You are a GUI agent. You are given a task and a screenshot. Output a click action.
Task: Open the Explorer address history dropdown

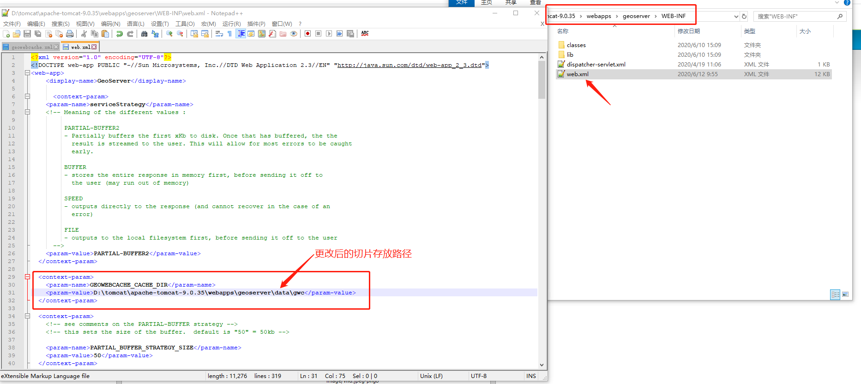[x=736, y=17]
